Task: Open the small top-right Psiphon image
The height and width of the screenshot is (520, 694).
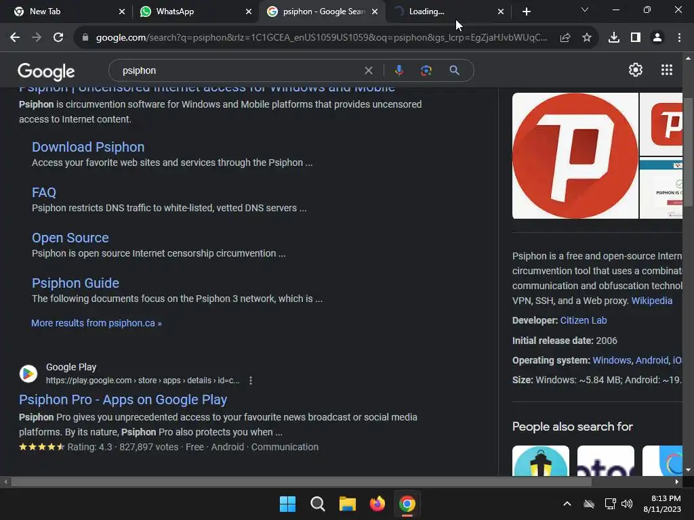Action: click(661, 124)
